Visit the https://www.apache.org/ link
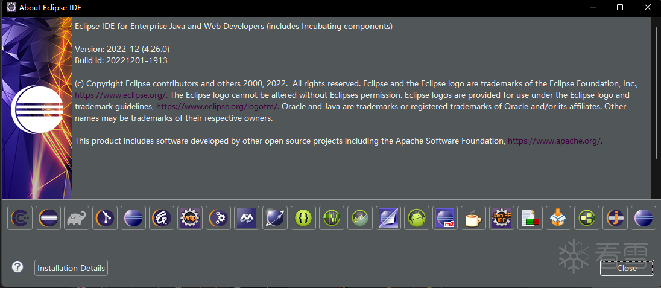This screenshot has width=661, height=288. (x=555, y=141)
